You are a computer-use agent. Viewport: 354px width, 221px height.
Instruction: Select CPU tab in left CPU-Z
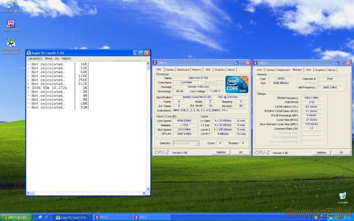coord(159,69)
